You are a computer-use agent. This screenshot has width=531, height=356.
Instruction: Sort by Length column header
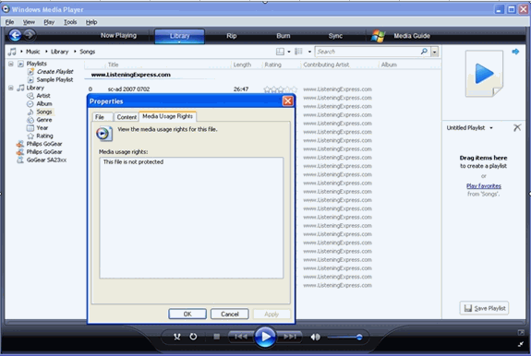pos(242,65)
